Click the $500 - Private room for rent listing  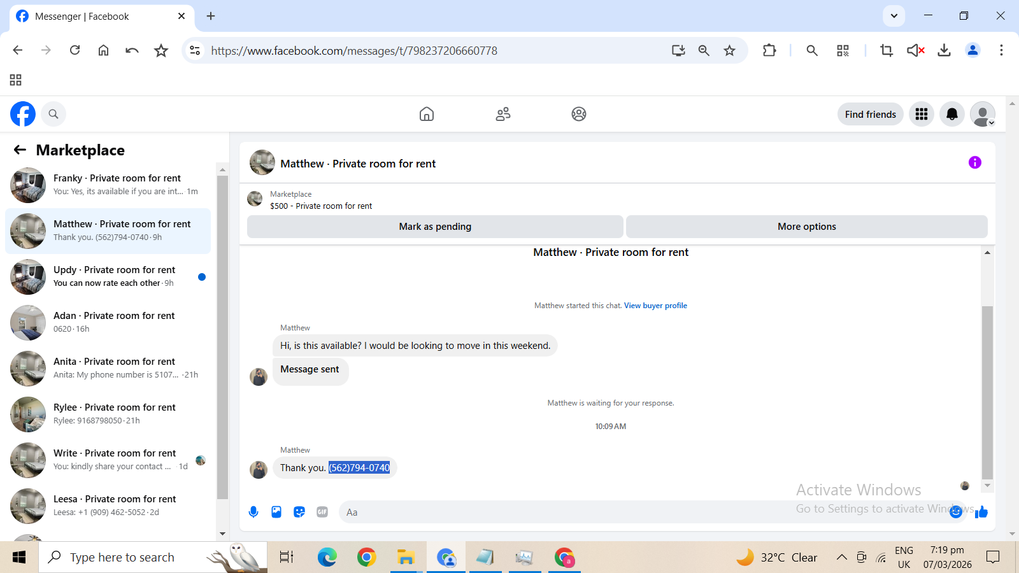(x=321, y=206)
